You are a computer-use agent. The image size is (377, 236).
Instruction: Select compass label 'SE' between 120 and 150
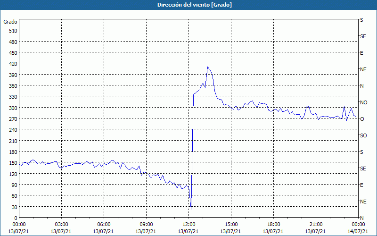click(x=363, y=169)
